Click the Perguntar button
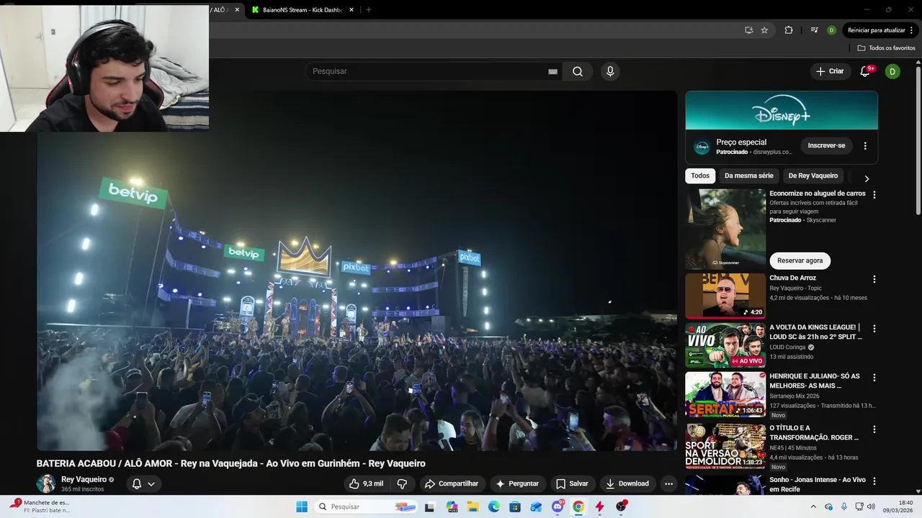922x518 pixels. (x=516, y=483)
